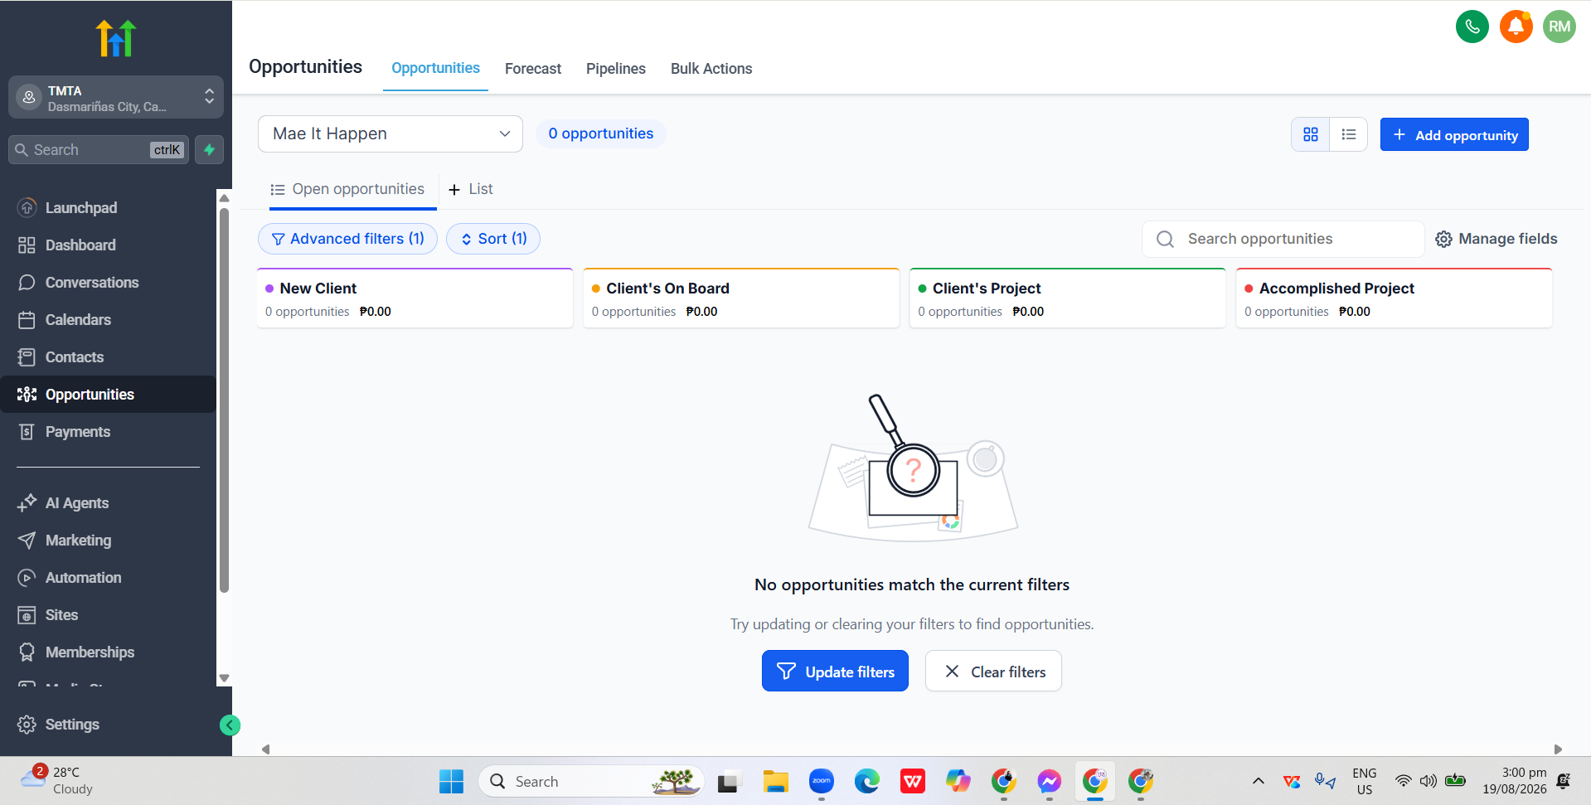The width and height of the screenshot is (1591, 805).
Task: Open Advanced filters (1)
Action: pyautogui.click(x=347, y=239)
